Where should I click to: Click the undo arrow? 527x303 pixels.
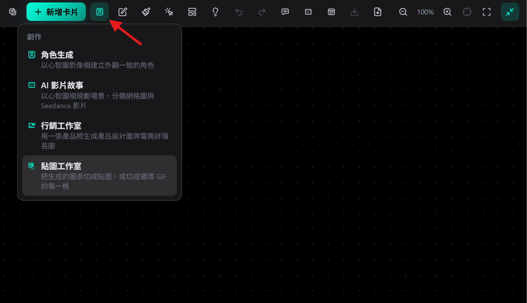(x=239, y=12)
